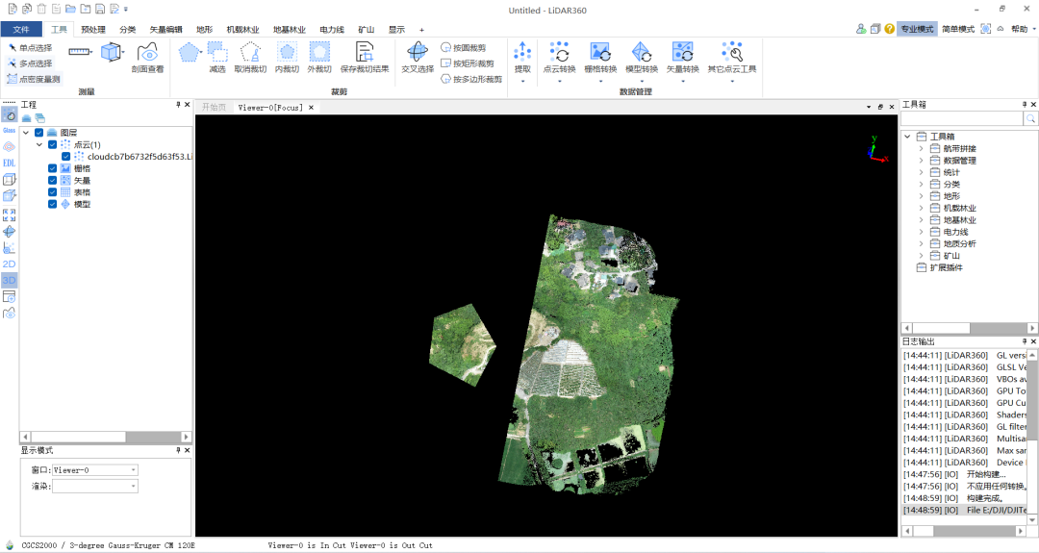Image resolution: width=1039 pixels, height=553 pixels.
Task: Click the toolbox search input field
Action: [x=961, y=118]
